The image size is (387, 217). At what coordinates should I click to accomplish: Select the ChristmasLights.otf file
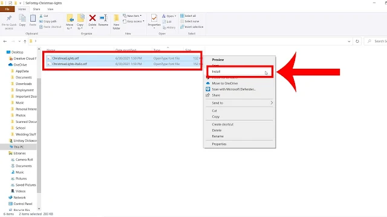click(123, 58)
